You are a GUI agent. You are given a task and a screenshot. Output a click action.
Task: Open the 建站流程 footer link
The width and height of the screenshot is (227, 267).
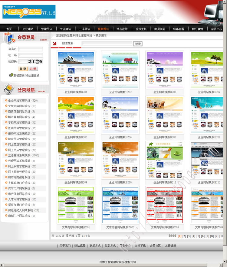pyautogui.click(x=80, y=246)
